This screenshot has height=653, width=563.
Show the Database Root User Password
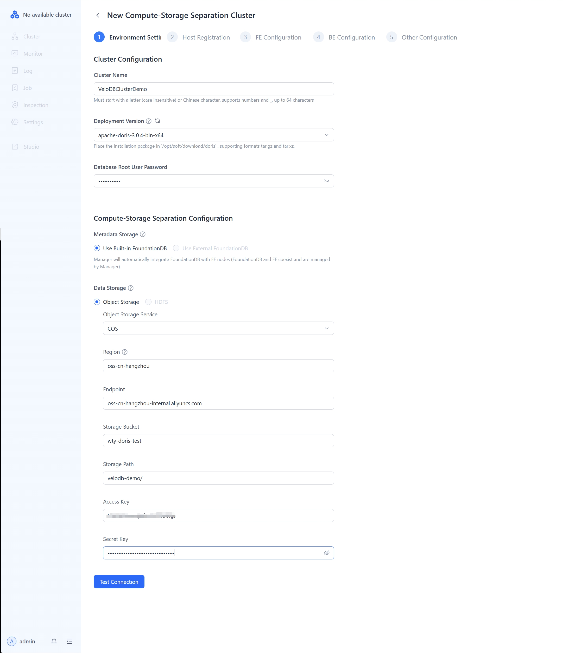click(x=327, y=181)
